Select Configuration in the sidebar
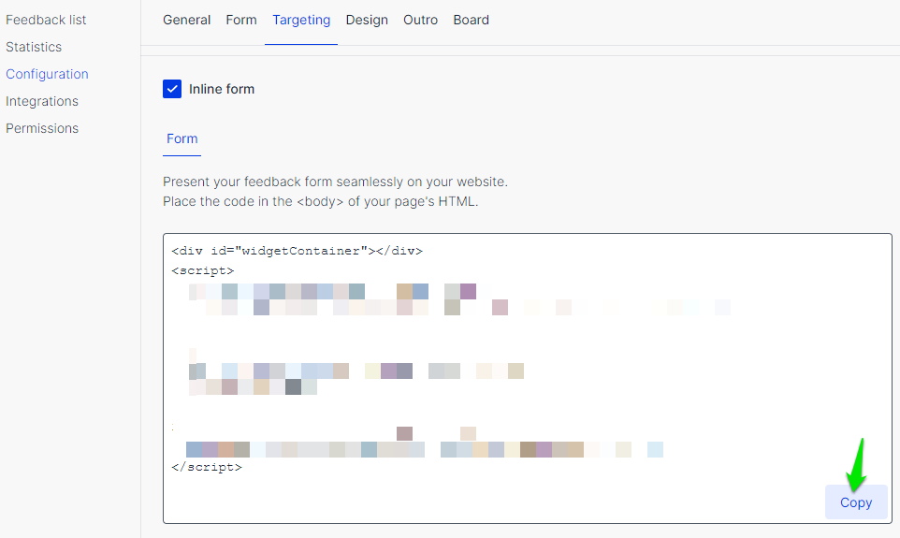 (47, 74)
